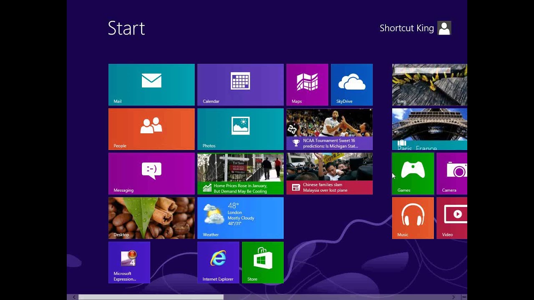This screenshot has height=300, width=534.
Task: Open the Bing tile
Action: [x=430, y=85]
